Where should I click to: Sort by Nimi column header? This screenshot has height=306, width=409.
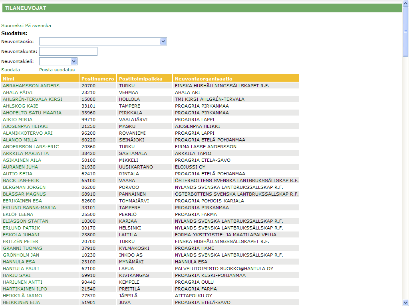pos(9,79)
